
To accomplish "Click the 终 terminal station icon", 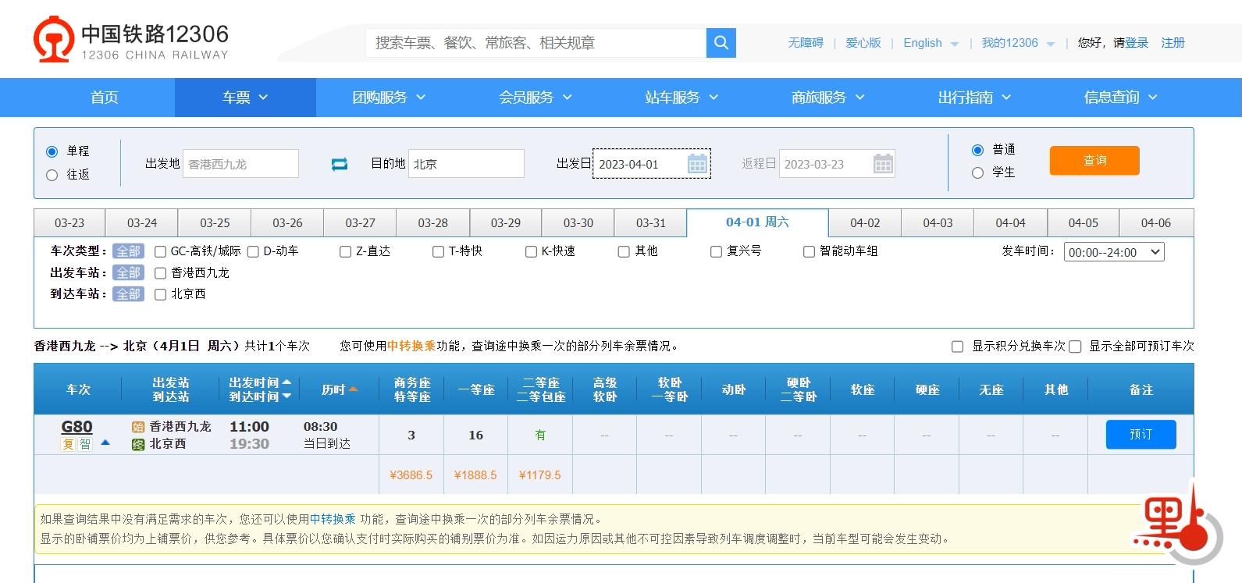I will pos(138,444).
